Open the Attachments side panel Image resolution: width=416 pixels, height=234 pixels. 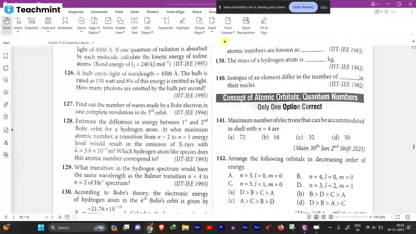point(6,105)
